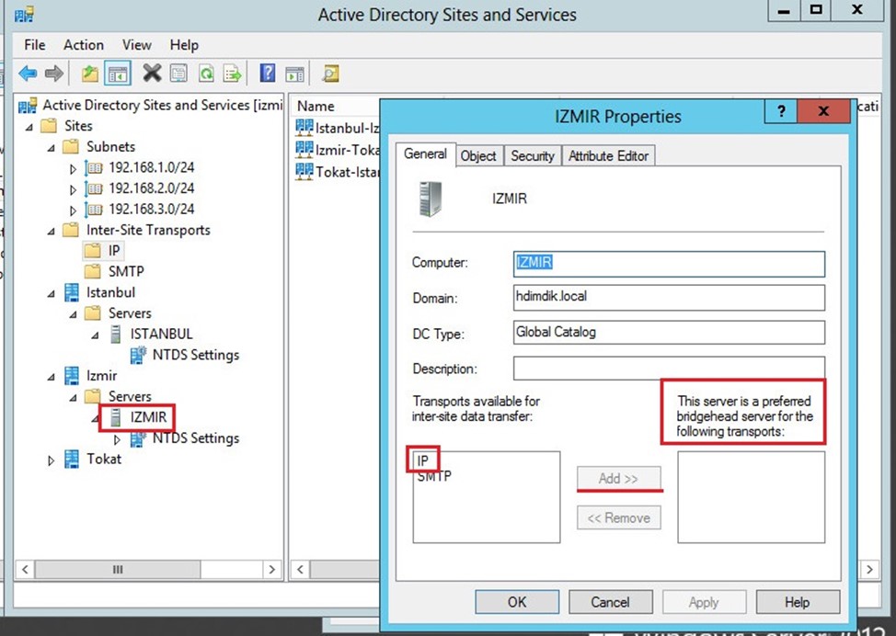
Task: Open Help via the blue question-mark toolbar icon
Action: [268, 74]
